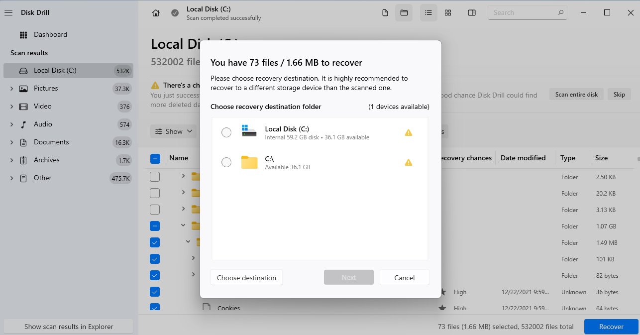
Task: Click the Skip button
Action: 619,95
